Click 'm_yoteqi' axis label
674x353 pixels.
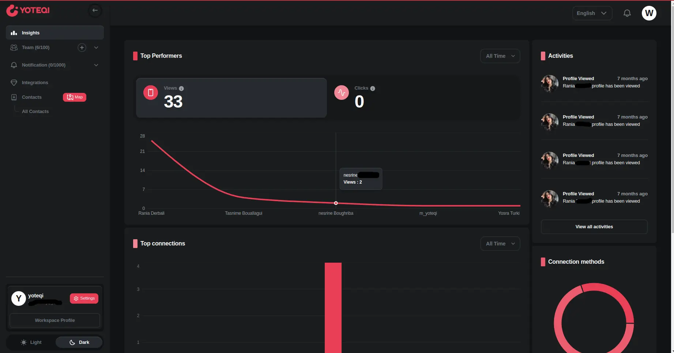pos(428,213)
